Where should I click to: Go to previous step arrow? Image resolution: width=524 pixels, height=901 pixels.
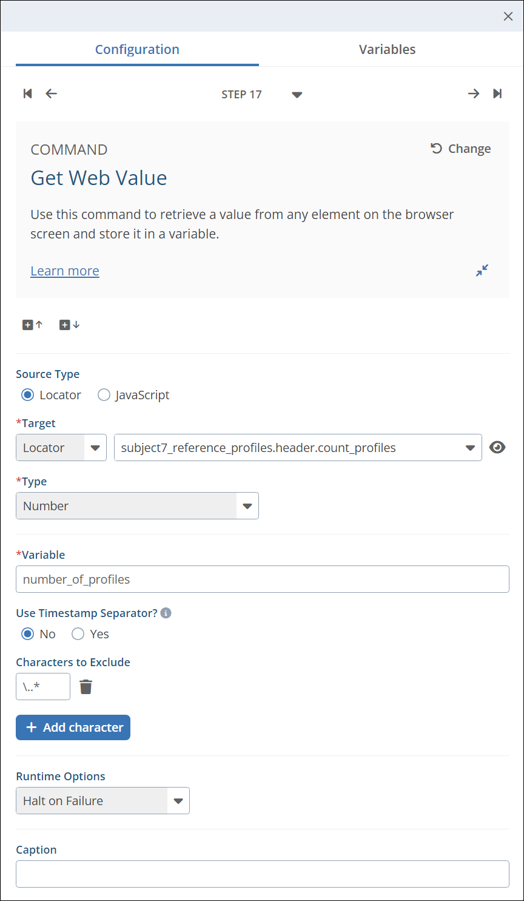[x=52, y=93]
